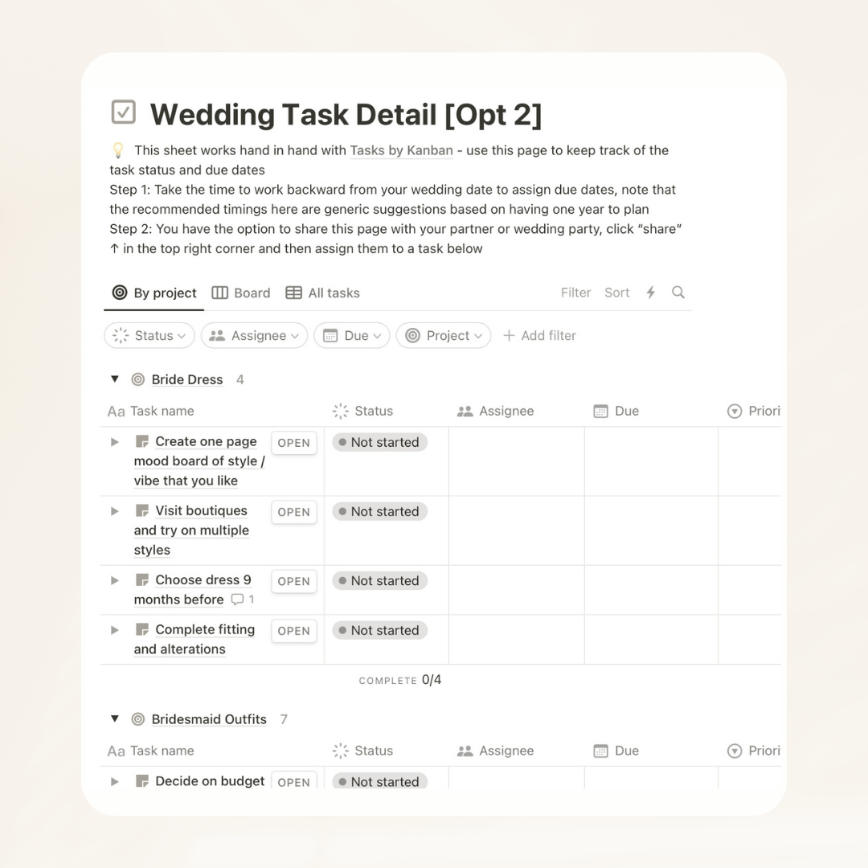This screenshot has height=868, width=868.
Task: Open the Status filter dropdown
Action: point(149,336)
